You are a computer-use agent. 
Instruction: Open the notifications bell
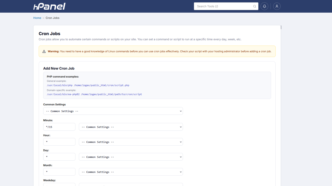(x=264, y=6)
